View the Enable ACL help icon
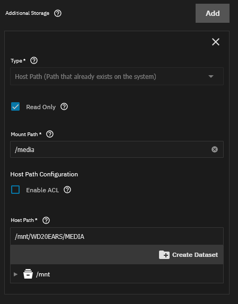The image size is (238, 304). pyautogui.click(x=67, y=190)
